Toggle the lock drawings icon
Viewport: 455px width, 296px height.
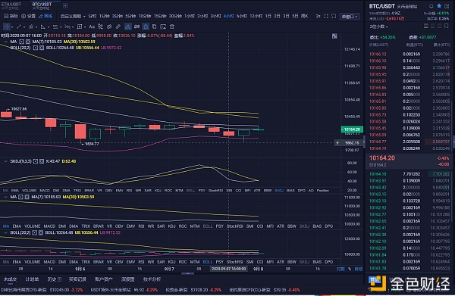[x=146, y=26]
